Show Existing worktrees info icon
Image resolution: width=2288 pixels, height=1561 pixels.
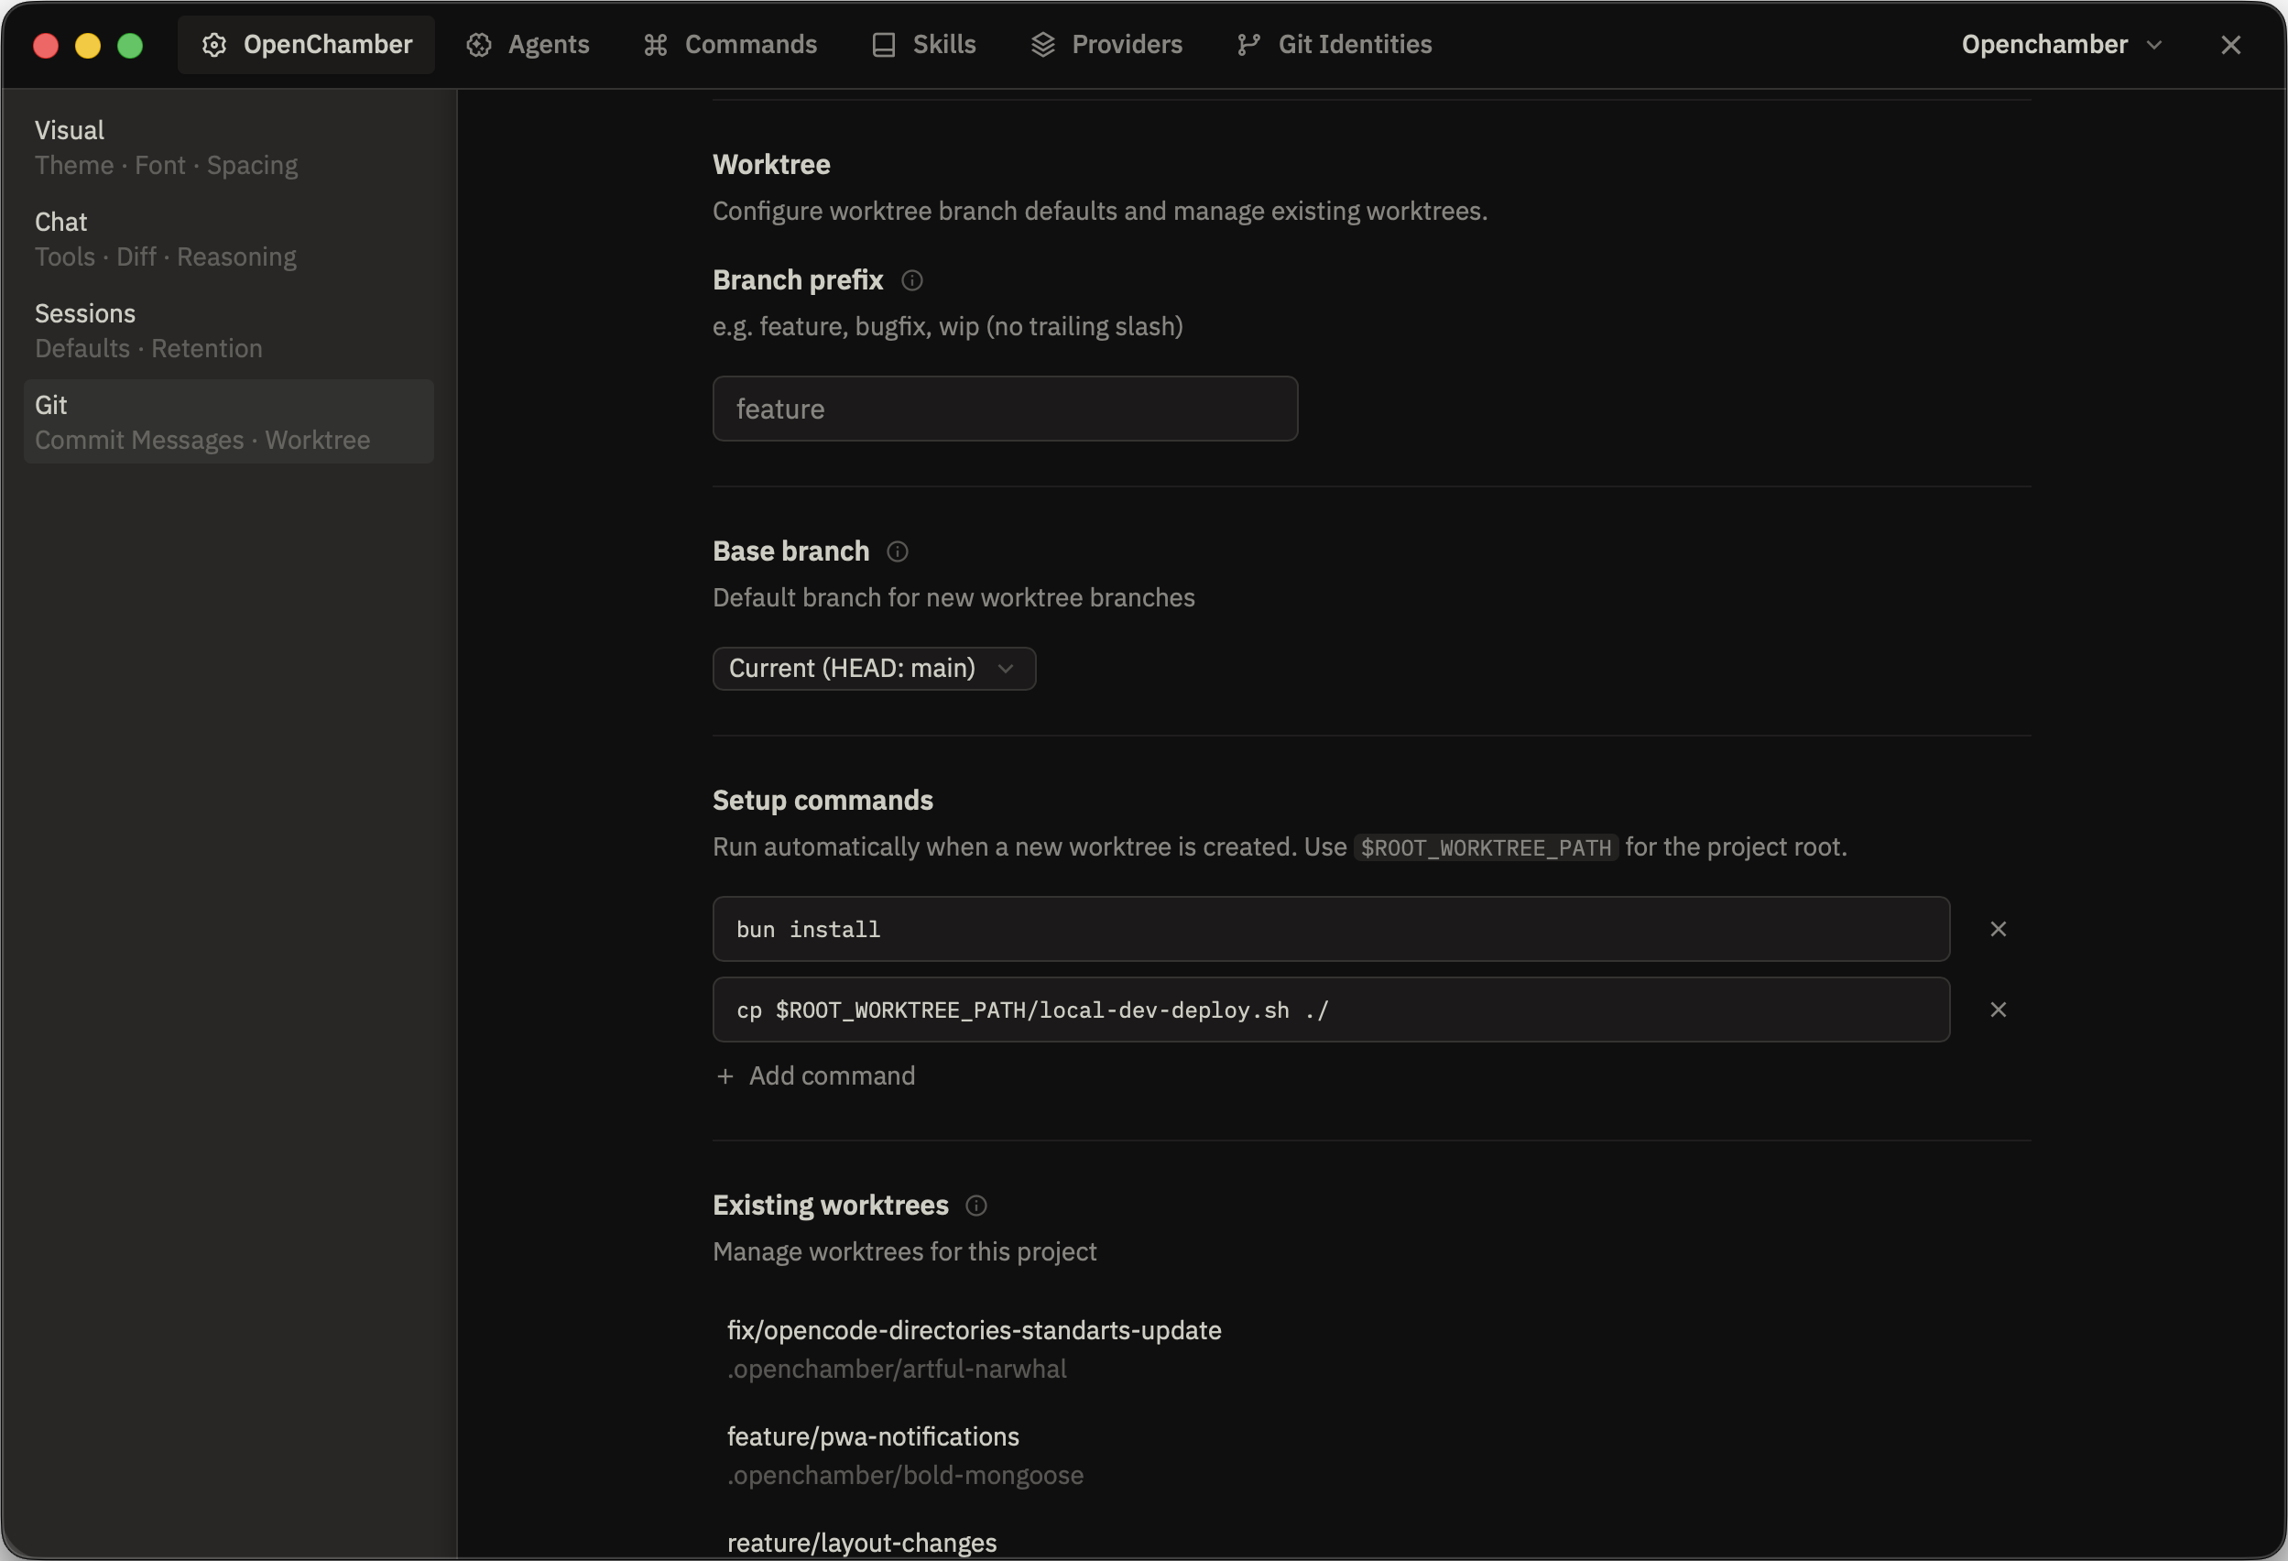click(x=975, y=1206)
